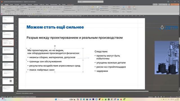
Task: Open the comments icon next to share button
Action: (169, 4)
